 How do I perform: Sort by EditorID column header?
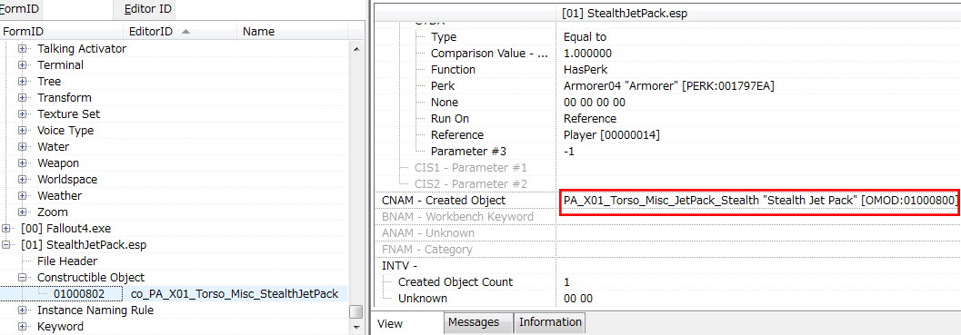[180, 31]
